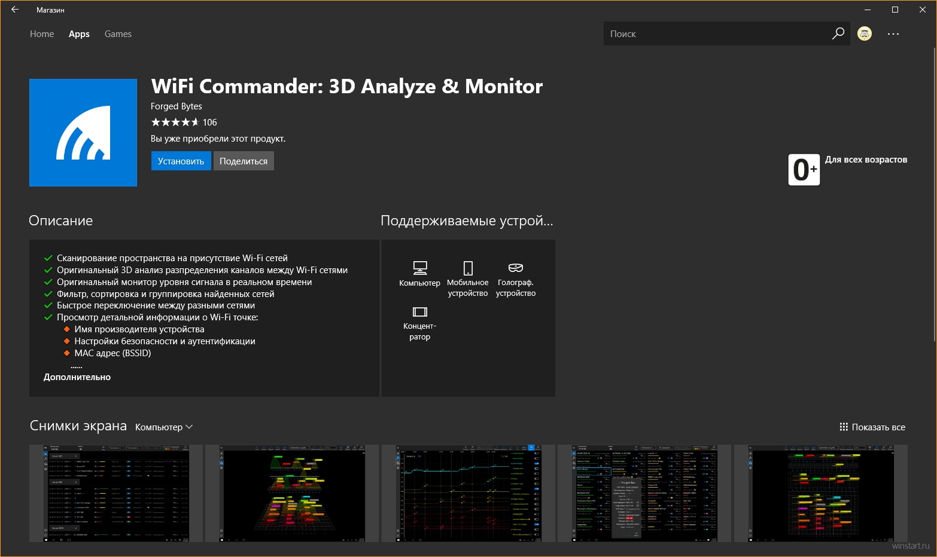The height and width of the screenshot is (557, 937).
Task: Click the text Вы уже приобрели этот продукт
Action: tap(218, 139)
